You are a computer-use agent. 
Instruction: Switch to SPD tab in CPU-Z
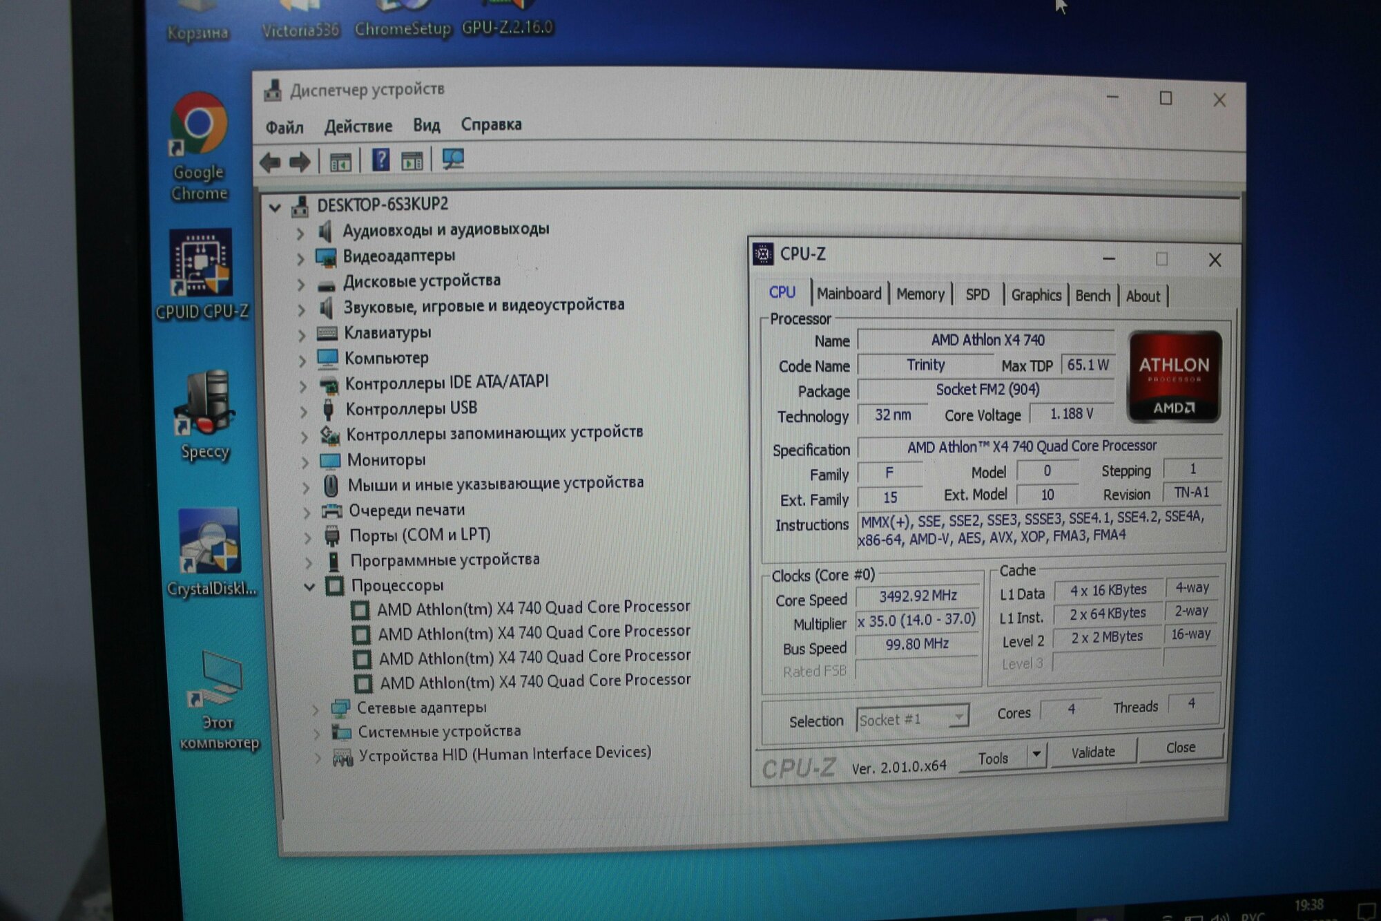(977, 295)
